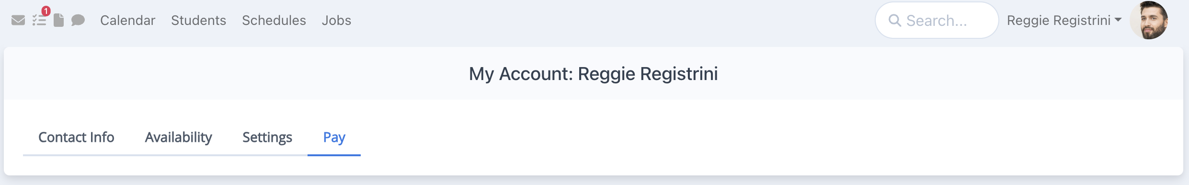Open the document file icon
Viewport: 1189px width, 185px height.
[x=58, y=20]
